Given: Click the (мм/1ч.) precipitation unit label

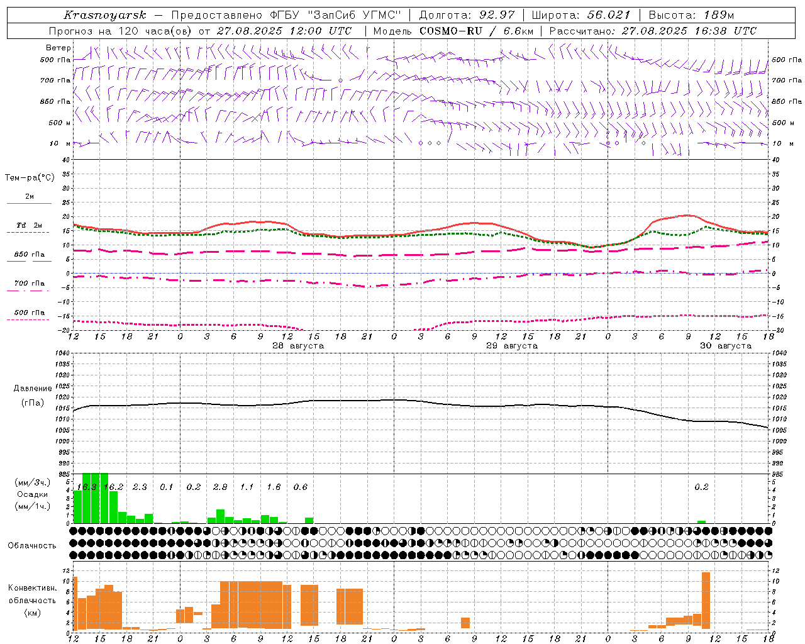Looking at the screenshot, I should (x=33, y=506).
